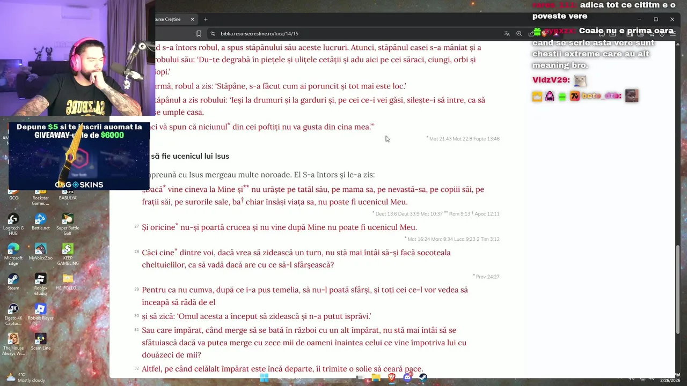687x386 pixels.
Task: Follow the Prov 24:27 cross-reference
Action: (x=487, y=277)
